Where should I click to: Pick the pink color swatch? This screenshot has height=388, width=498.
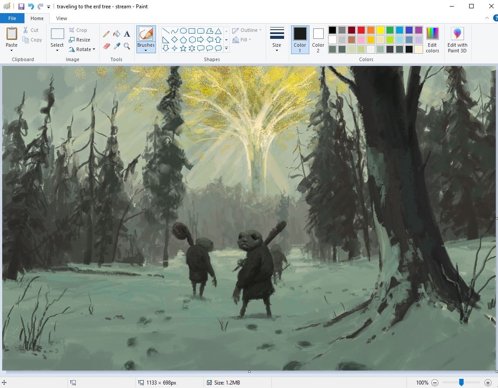[361, 40]
